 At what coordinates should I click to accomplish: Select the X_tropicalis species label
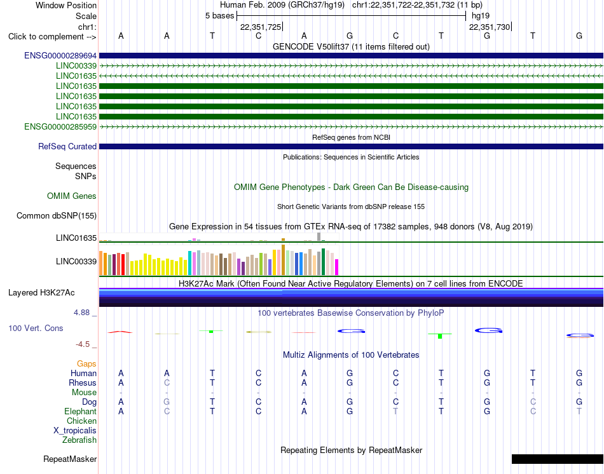[75, 431]
